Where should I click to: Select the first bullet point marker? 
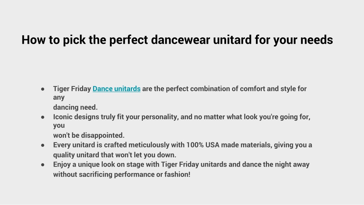[x=43, y=89]
